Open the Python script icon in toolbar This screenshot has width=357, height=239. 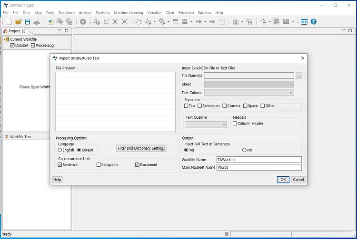(x=50, y=21)
